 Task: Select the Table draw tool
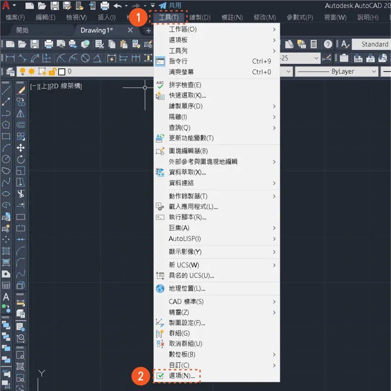click(6, 285)
